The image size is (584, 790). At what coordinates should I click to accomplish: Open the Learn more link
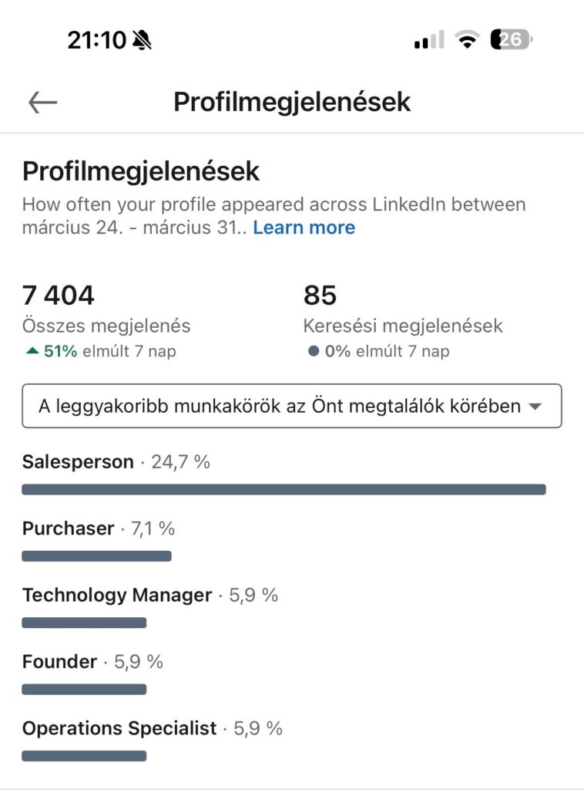pos(304,228)
